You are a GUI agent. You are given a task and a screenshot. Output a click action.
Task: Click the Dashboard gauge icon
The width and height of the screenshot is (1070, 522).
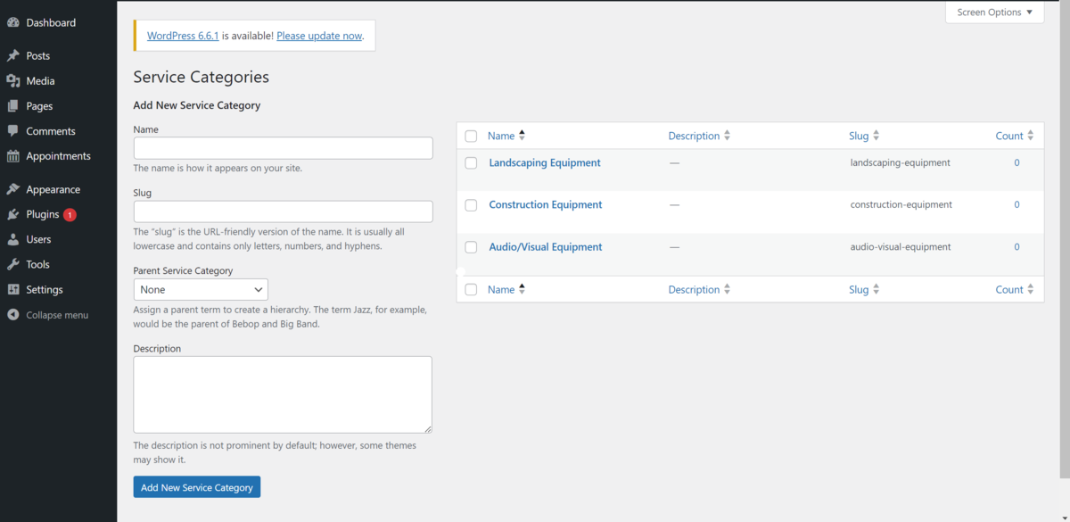[x=13, y=22]
